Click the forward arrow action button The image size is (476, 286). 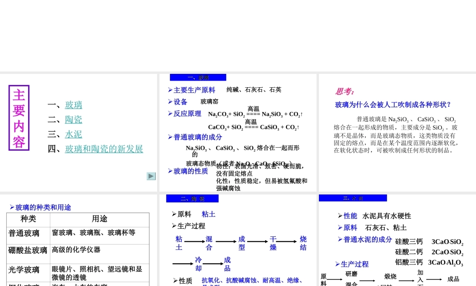[x=151, y=176]
